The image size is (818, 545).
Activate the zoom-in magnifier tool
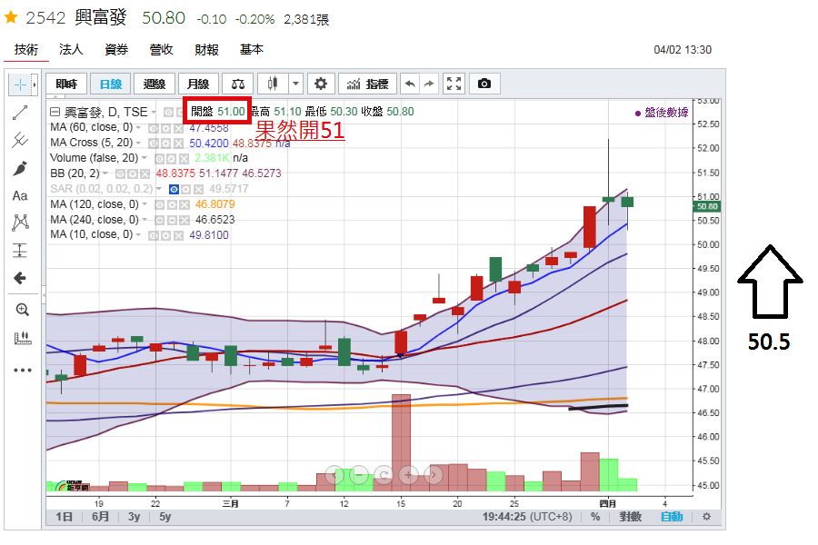pos(22,310)
